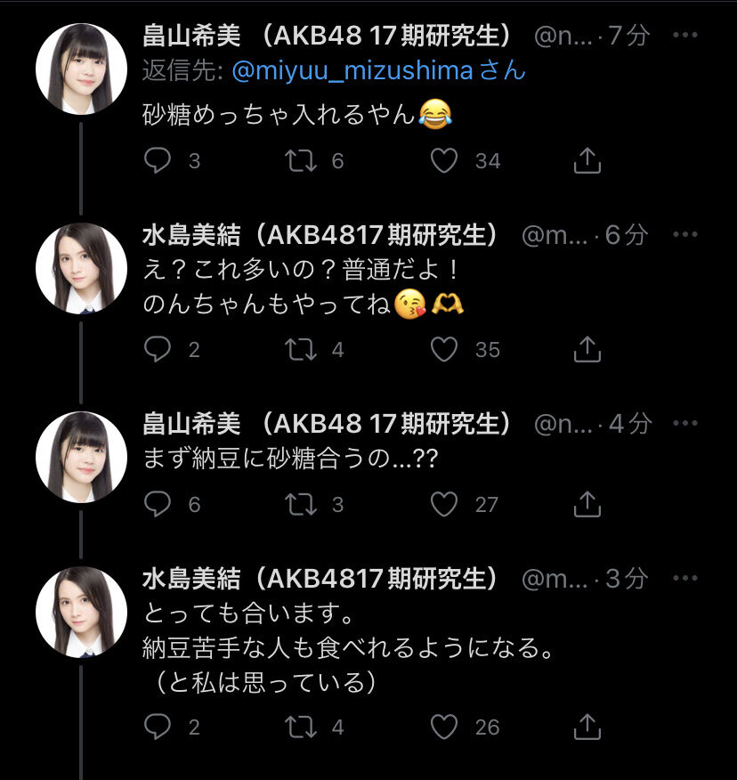This screenshot has width=737, height=780.
Task: Open more options on the 6分 tweet
Action: 685,234
